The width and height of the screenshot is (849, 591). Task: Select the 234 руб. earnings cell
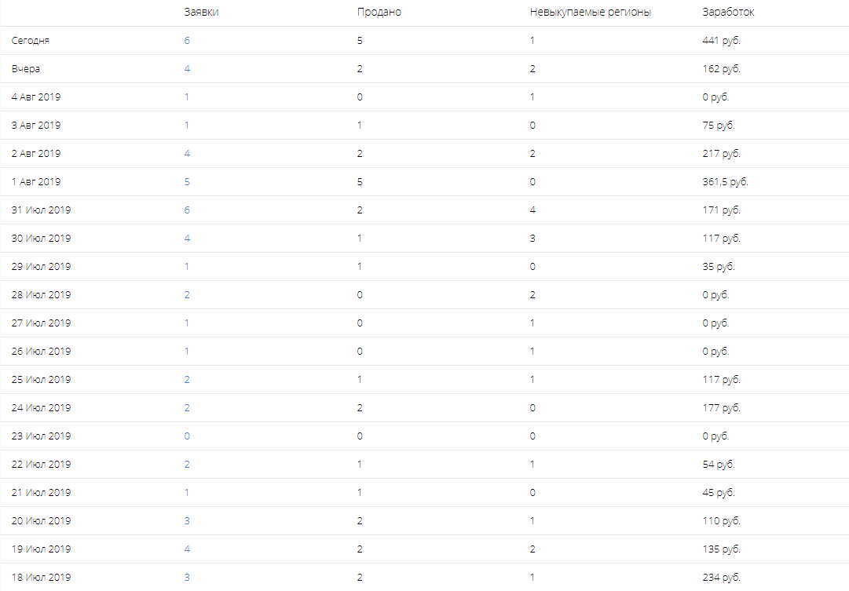pos(721,578)
